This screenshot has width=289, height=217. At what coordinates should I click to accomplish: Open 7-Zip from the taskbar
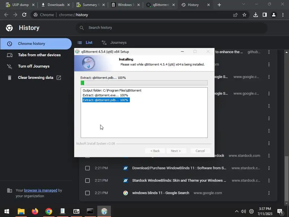tap(76, 211)
